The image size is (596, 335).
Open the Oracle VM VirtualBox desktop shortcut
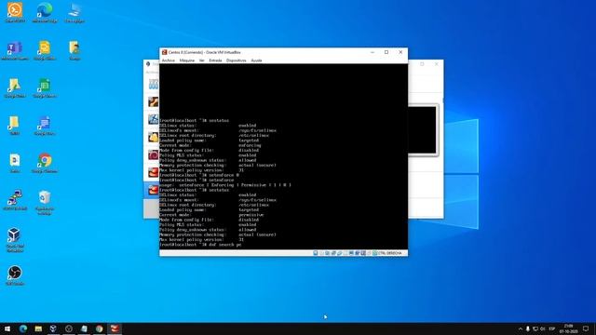click(x=15, y=240)
